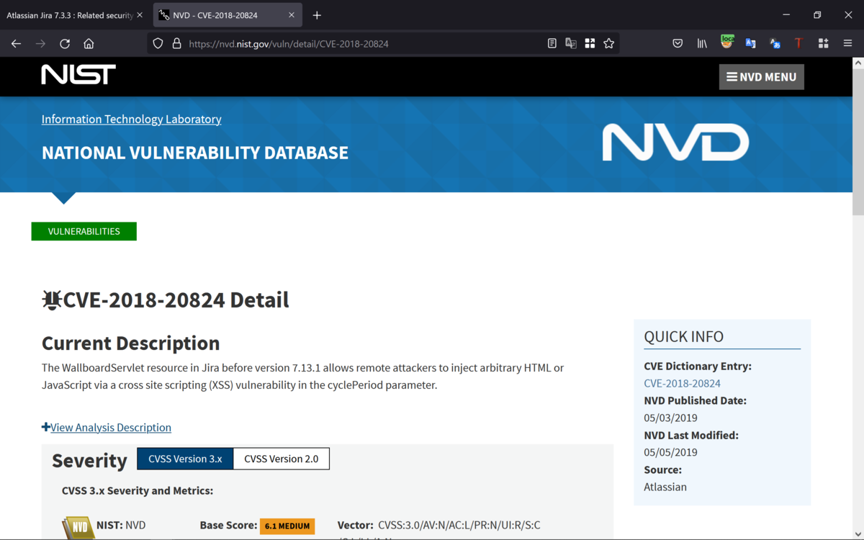This screenshot has width=864, height=540.
Task: Open the extensions add-on grid icon
Action: click(x=823, y=43)
